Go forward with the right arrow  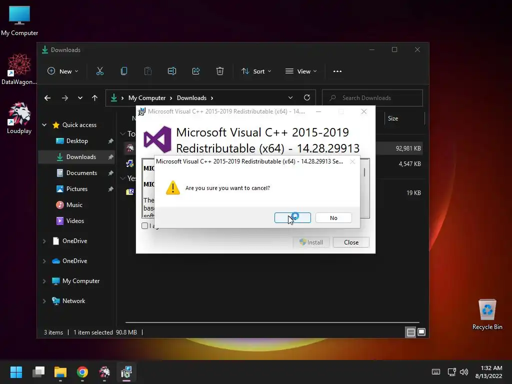(x=65, y=98)
